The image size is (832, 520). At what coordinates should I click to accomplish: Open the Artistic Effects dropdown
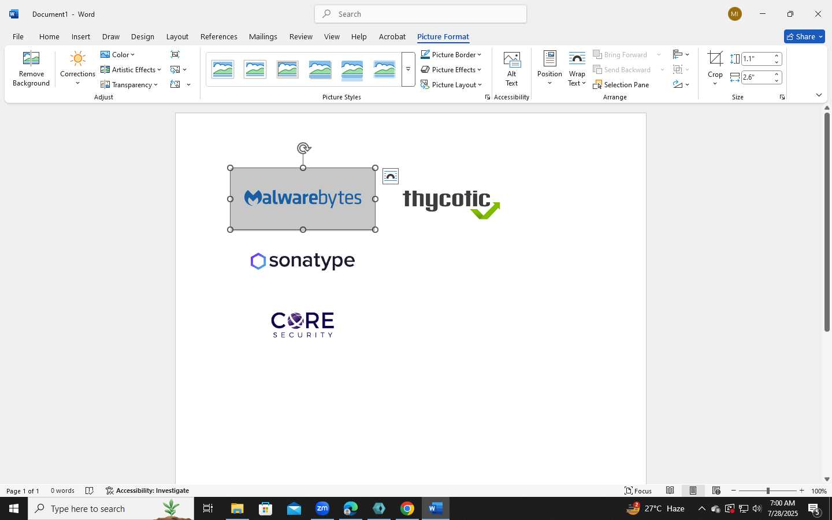point(131,69)
